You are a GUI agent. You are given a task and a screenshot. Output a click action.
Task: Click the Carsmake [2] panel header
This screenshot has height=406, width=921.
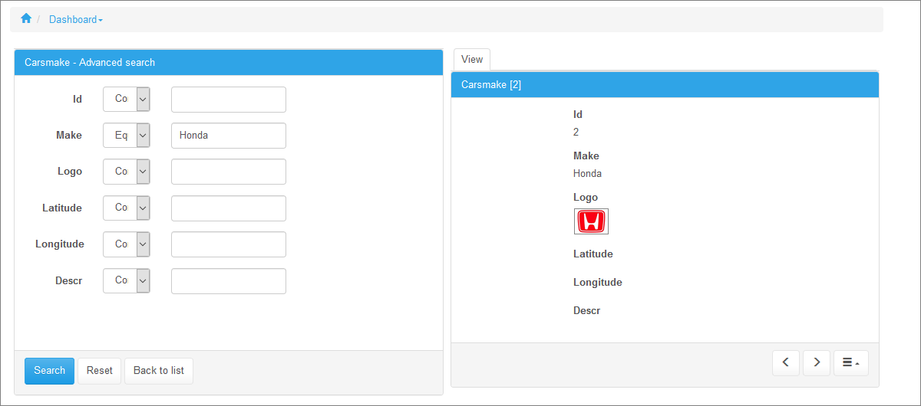(665, 84)
